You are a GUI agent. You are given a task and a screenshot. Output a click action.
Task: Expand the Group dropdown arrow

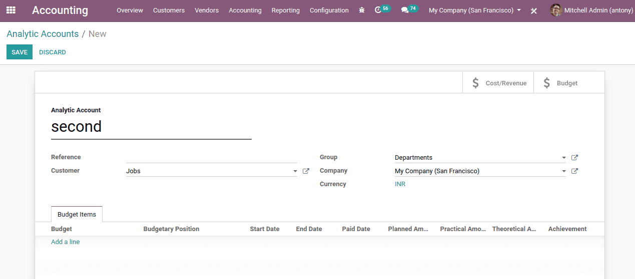(564, 158)
